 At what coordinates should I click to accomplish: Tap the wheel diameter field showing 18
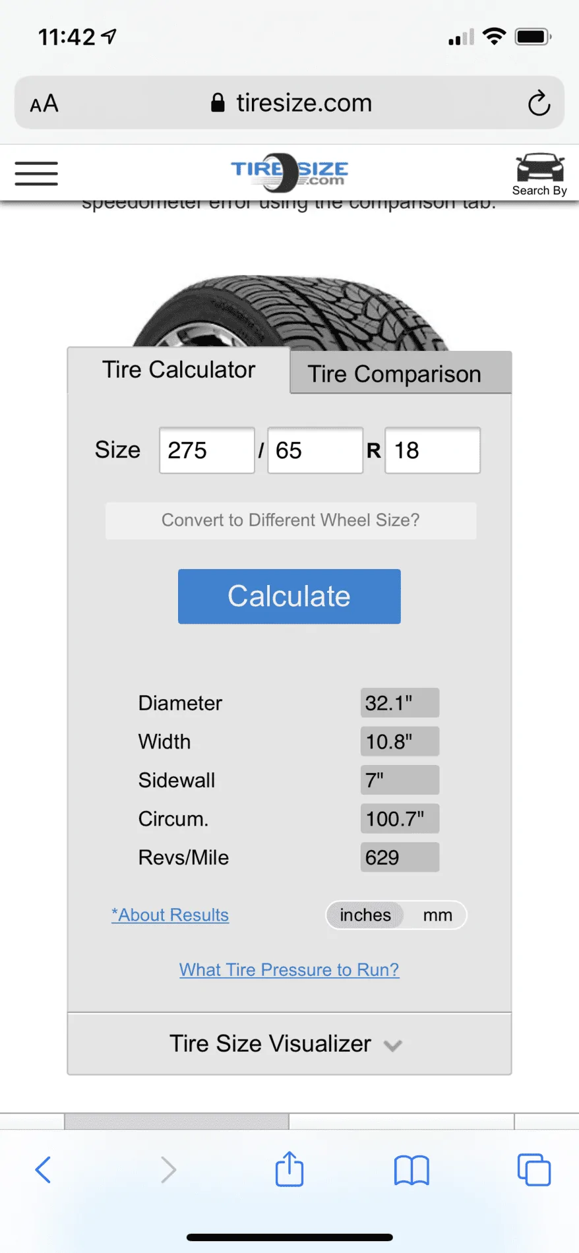[x=433, y=450]
